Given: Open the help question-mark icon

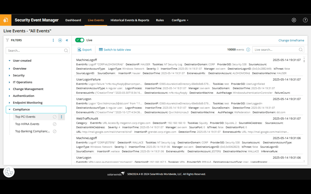Looking at the screenshot, I should [x=305, y=20].
